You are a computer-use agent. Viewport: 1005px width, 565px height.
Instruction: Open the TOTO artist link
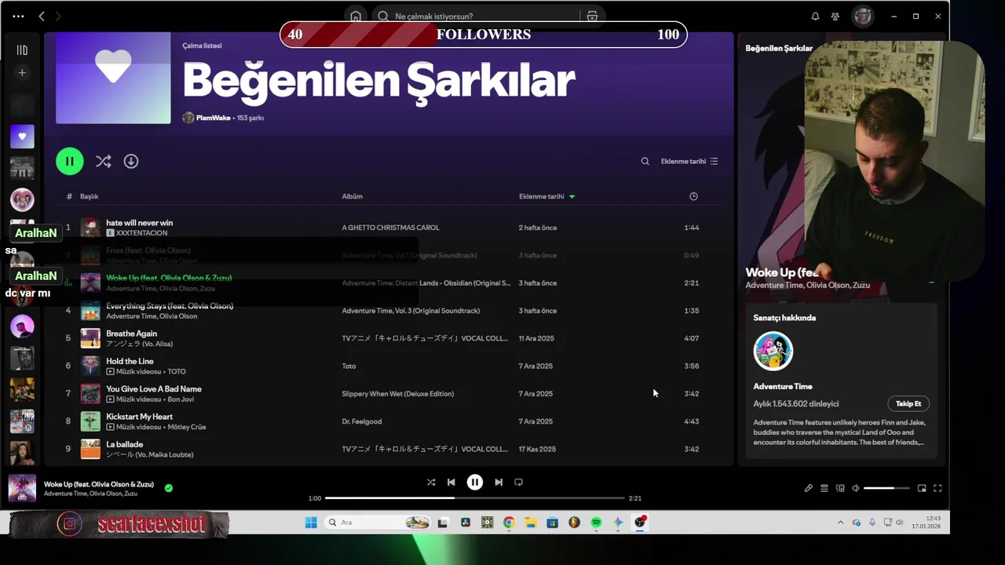[177, 371]
